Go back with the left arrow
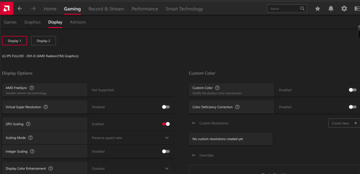Screen dimensions: 360x174 [x=20, y=9]
